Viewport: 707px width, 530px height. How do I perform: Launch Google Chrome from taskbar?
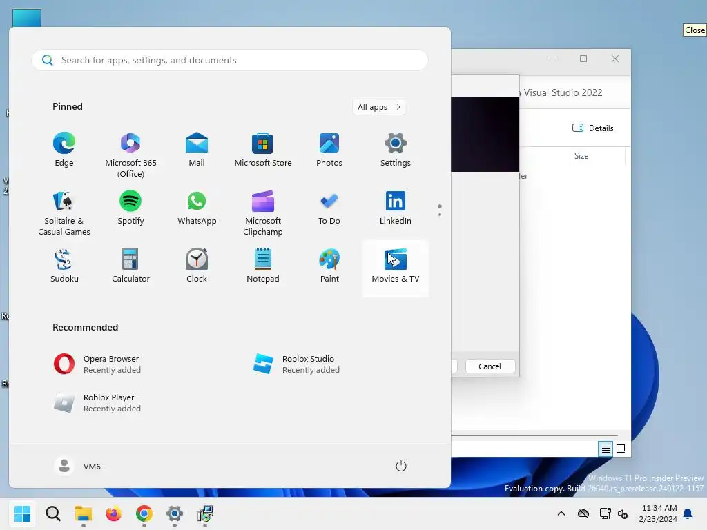(144, 513)
